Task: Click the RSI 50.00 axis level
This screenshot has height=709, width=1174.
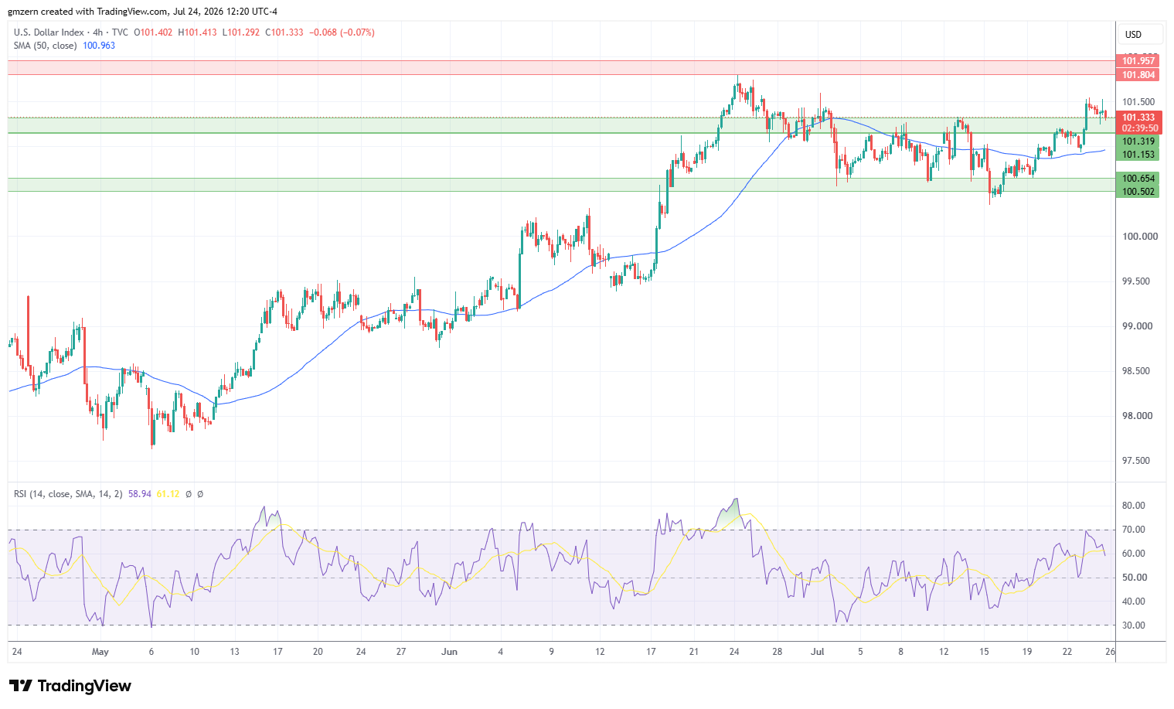Action: pyautogui.click(x=1135, y=578)
